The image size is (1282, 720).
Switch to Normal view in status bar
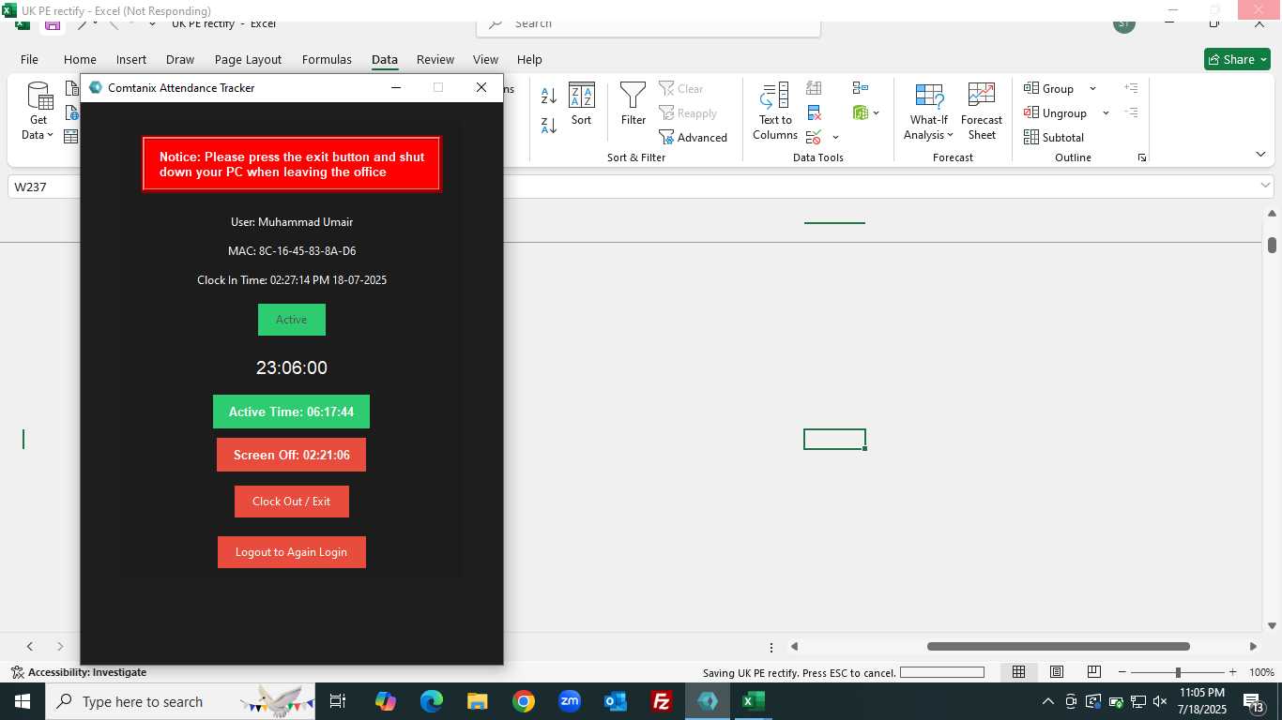pyautogui.click(x=1018, y=672)
